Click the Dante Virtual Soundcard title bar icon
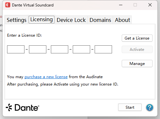 pyautogui.click(x=8, y=5)
